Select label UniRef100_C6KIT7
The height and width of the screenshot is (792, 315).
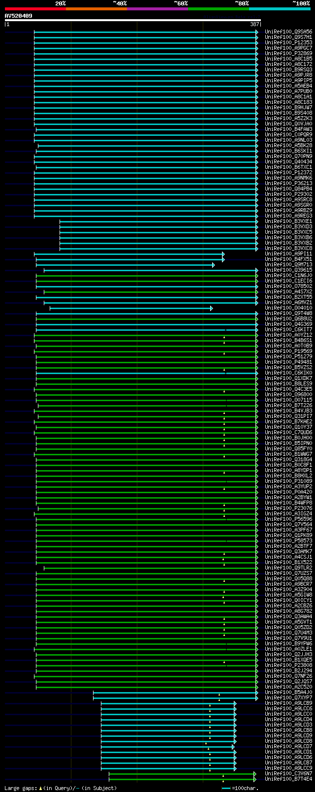pyautogui.click(x=288, y=329)
